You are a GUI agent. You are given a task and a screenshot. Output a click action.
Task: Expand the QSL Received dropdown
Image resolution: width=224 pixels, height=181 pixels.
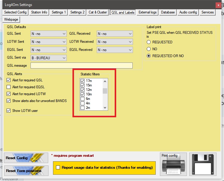pos(115,34)
